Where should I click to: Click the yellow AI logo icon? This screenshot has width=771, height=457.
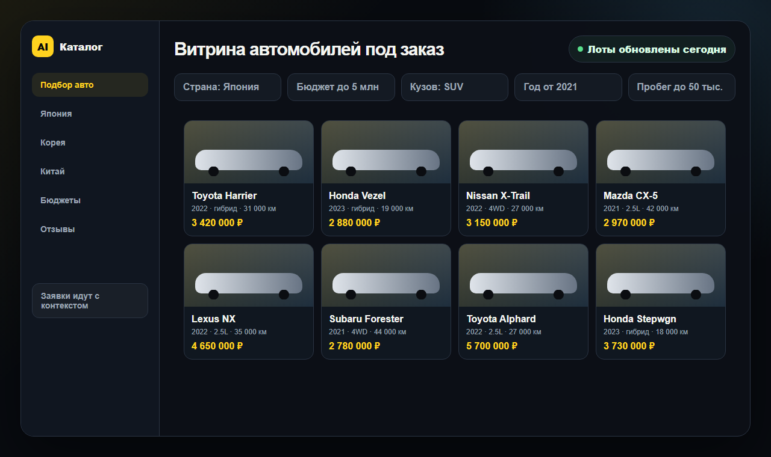coord(43,46)
